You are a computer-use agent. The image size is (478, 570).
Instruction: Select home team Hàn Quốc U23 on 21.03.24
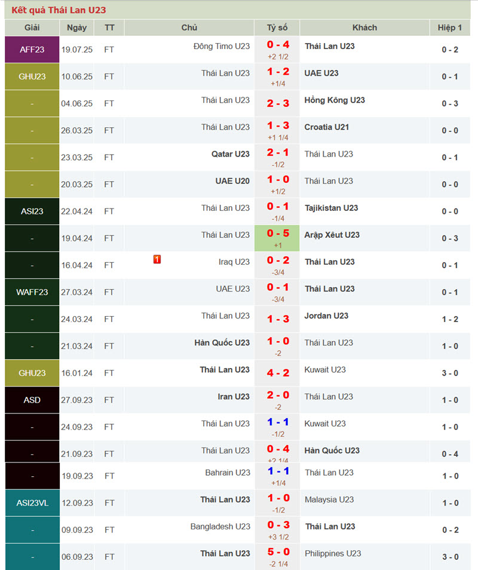coord(222,342)
